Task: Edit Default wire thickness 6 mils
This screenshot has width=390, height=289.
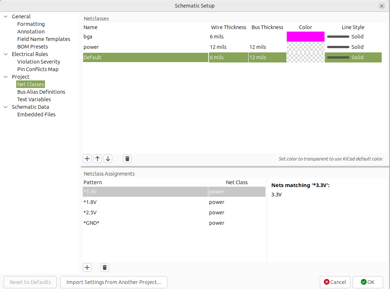Action: tap(228, 57)
